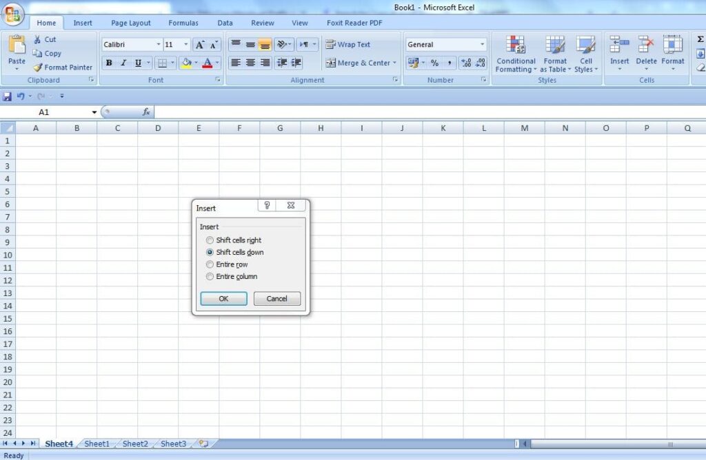Open the Formulas tab
The width and height of the screenshot is (706, 460).
pyautogui.click(x=183, y=23)
